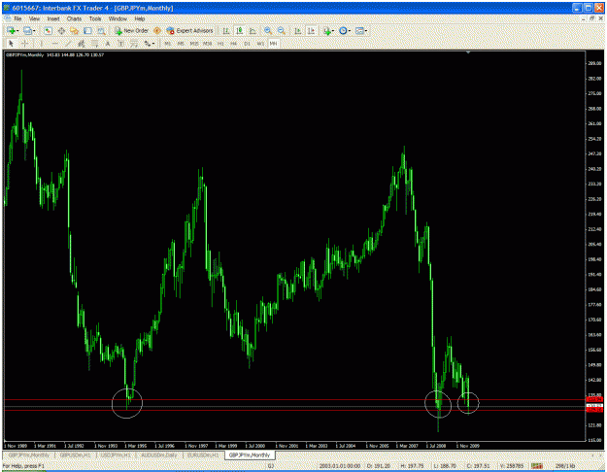Switch timeframe to M15

tap(194, 44)
